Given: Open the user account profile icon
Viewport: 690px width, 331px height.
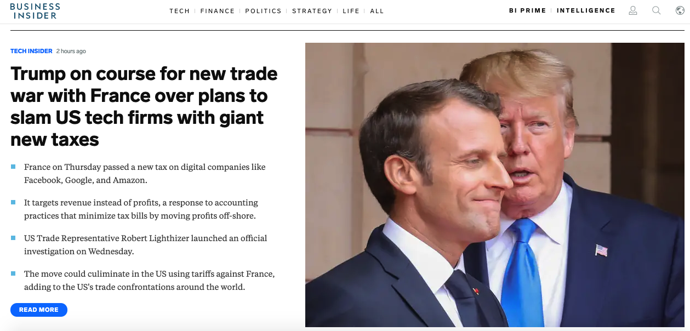Looking at the screenshot, I should tap(633, 10).
